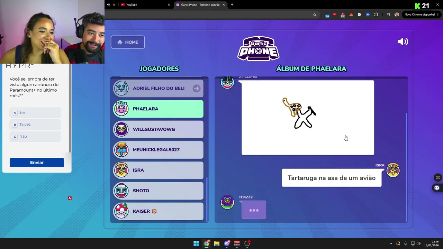Open the Chrome profile avatar
Image resolution: width=443 pixels, height=249 pixels.
click(397, 15)
